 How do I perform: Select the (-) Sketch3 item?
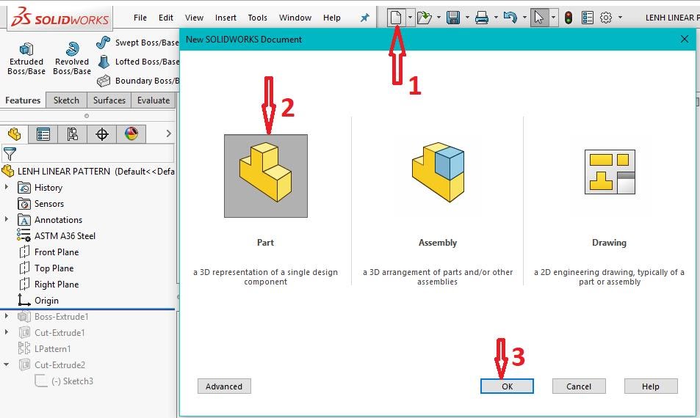click(x=65, y=381)
